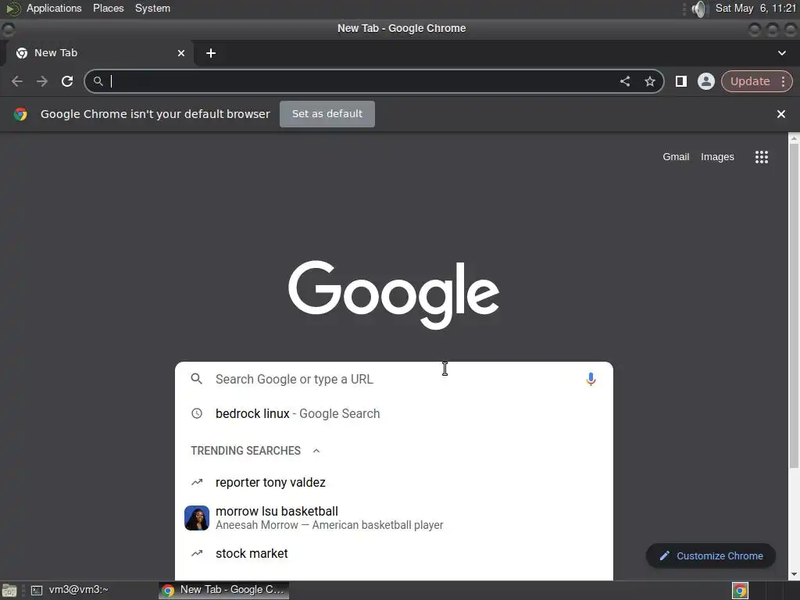Select morrow lsu basketball suggestion
The image size is (800, 600).
coord(394,518)
